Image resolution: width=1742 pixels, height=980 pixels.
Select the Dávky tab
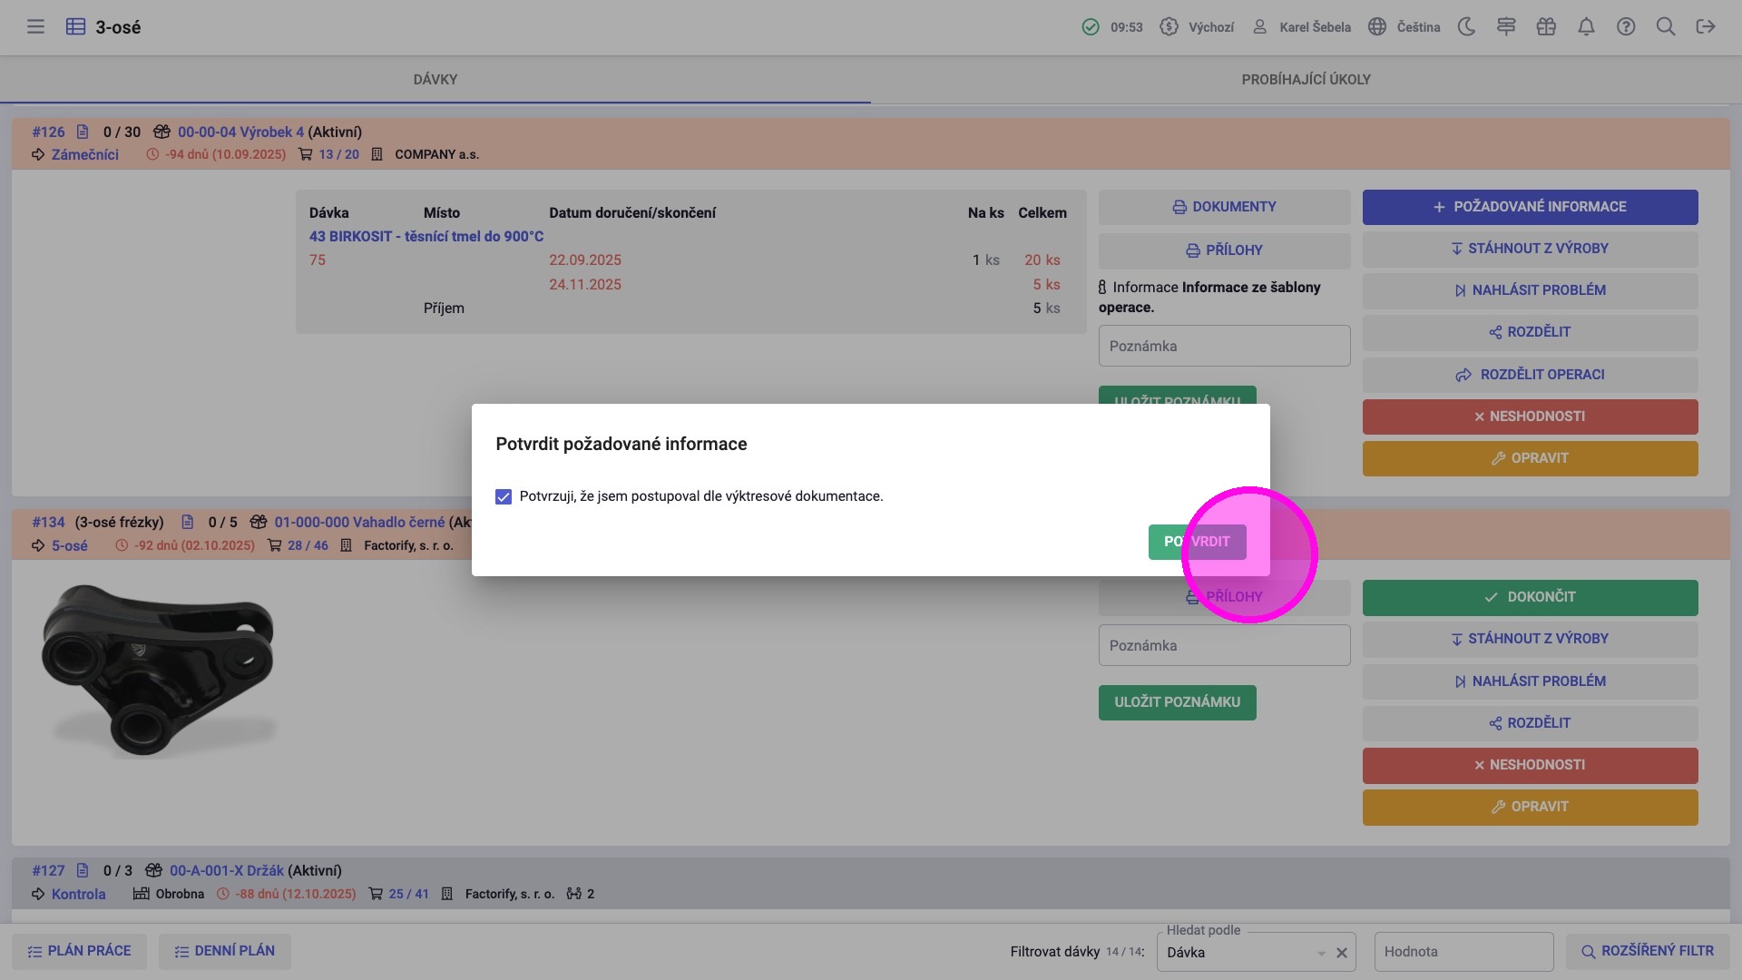(435, 80)
